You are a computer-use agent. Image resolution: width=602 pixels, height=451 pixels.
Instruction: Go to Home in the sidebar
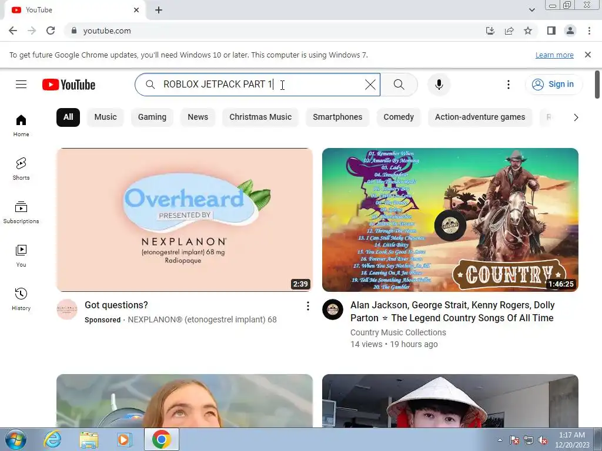click(21, 126)
